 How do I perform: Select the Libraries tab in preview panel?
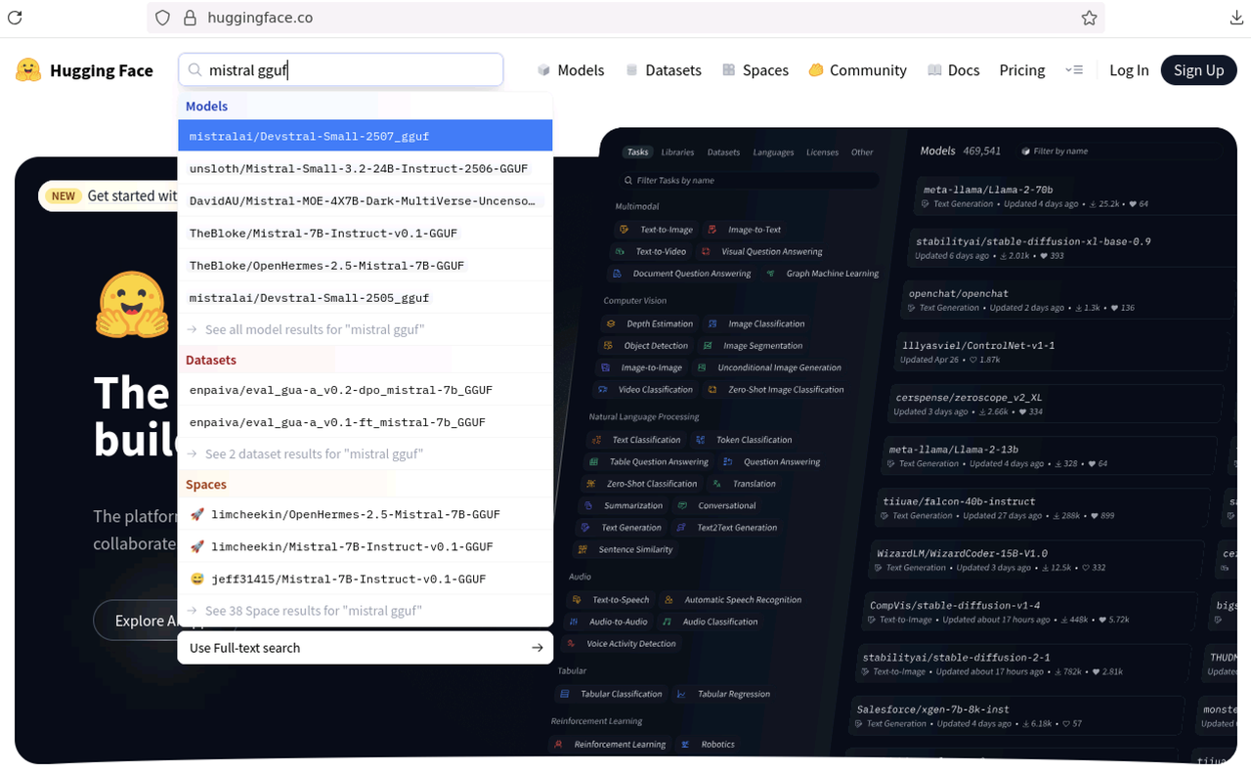677,152
